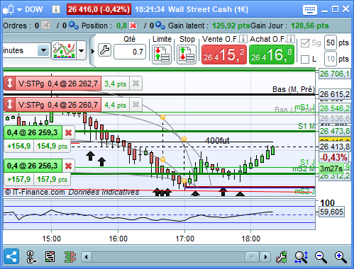Click the indicator value 59,605

pyautogui.click(x=331, y=212)
